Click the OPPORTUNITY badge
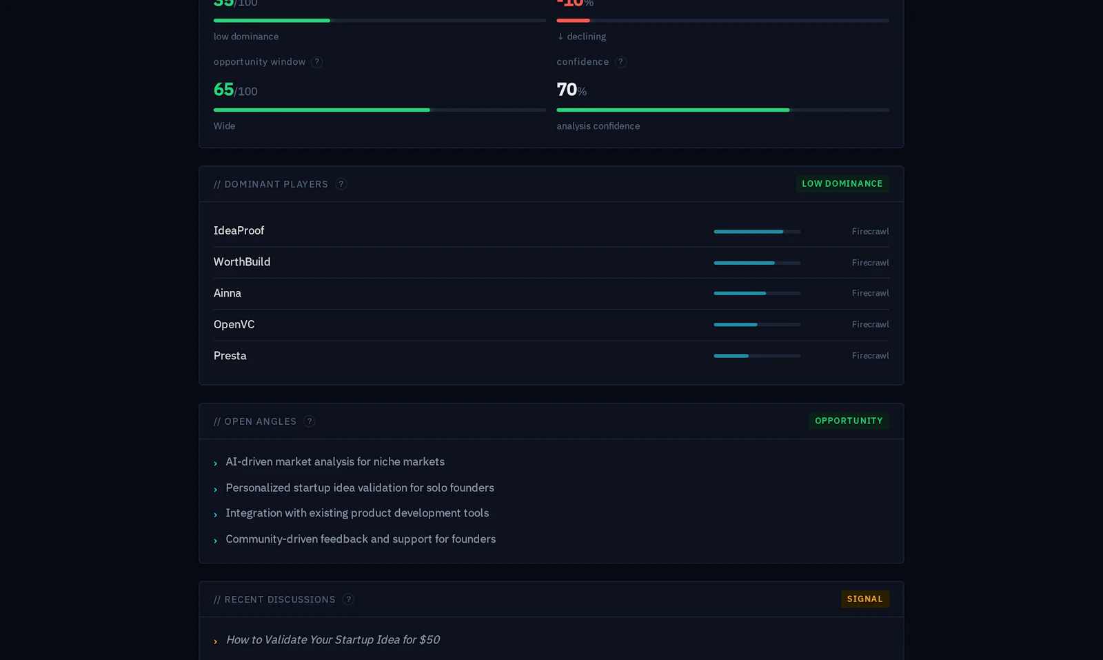1103x660 pixels. (x=849, y=421)
